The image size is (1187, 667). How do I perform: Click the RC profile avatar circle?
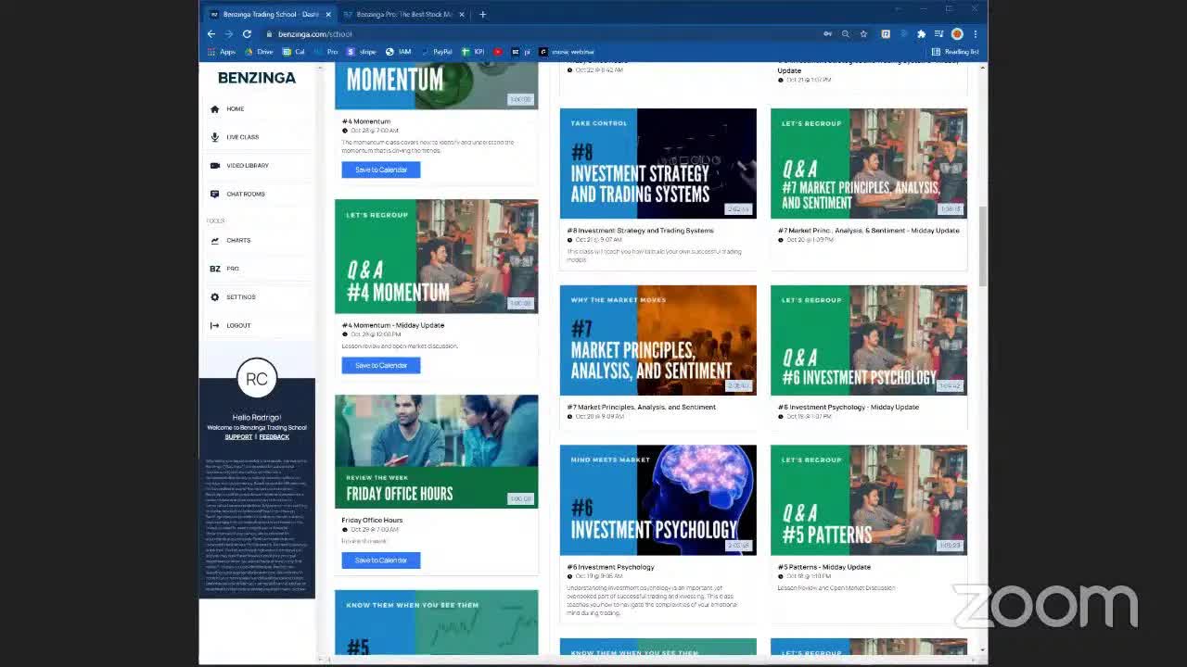[x=257, y=379]
